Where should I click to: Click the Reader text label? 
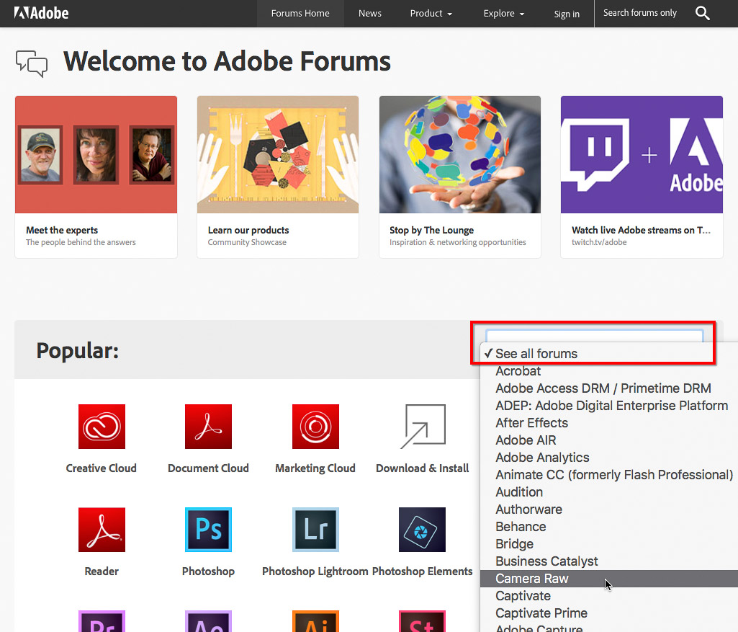(102, 571)
